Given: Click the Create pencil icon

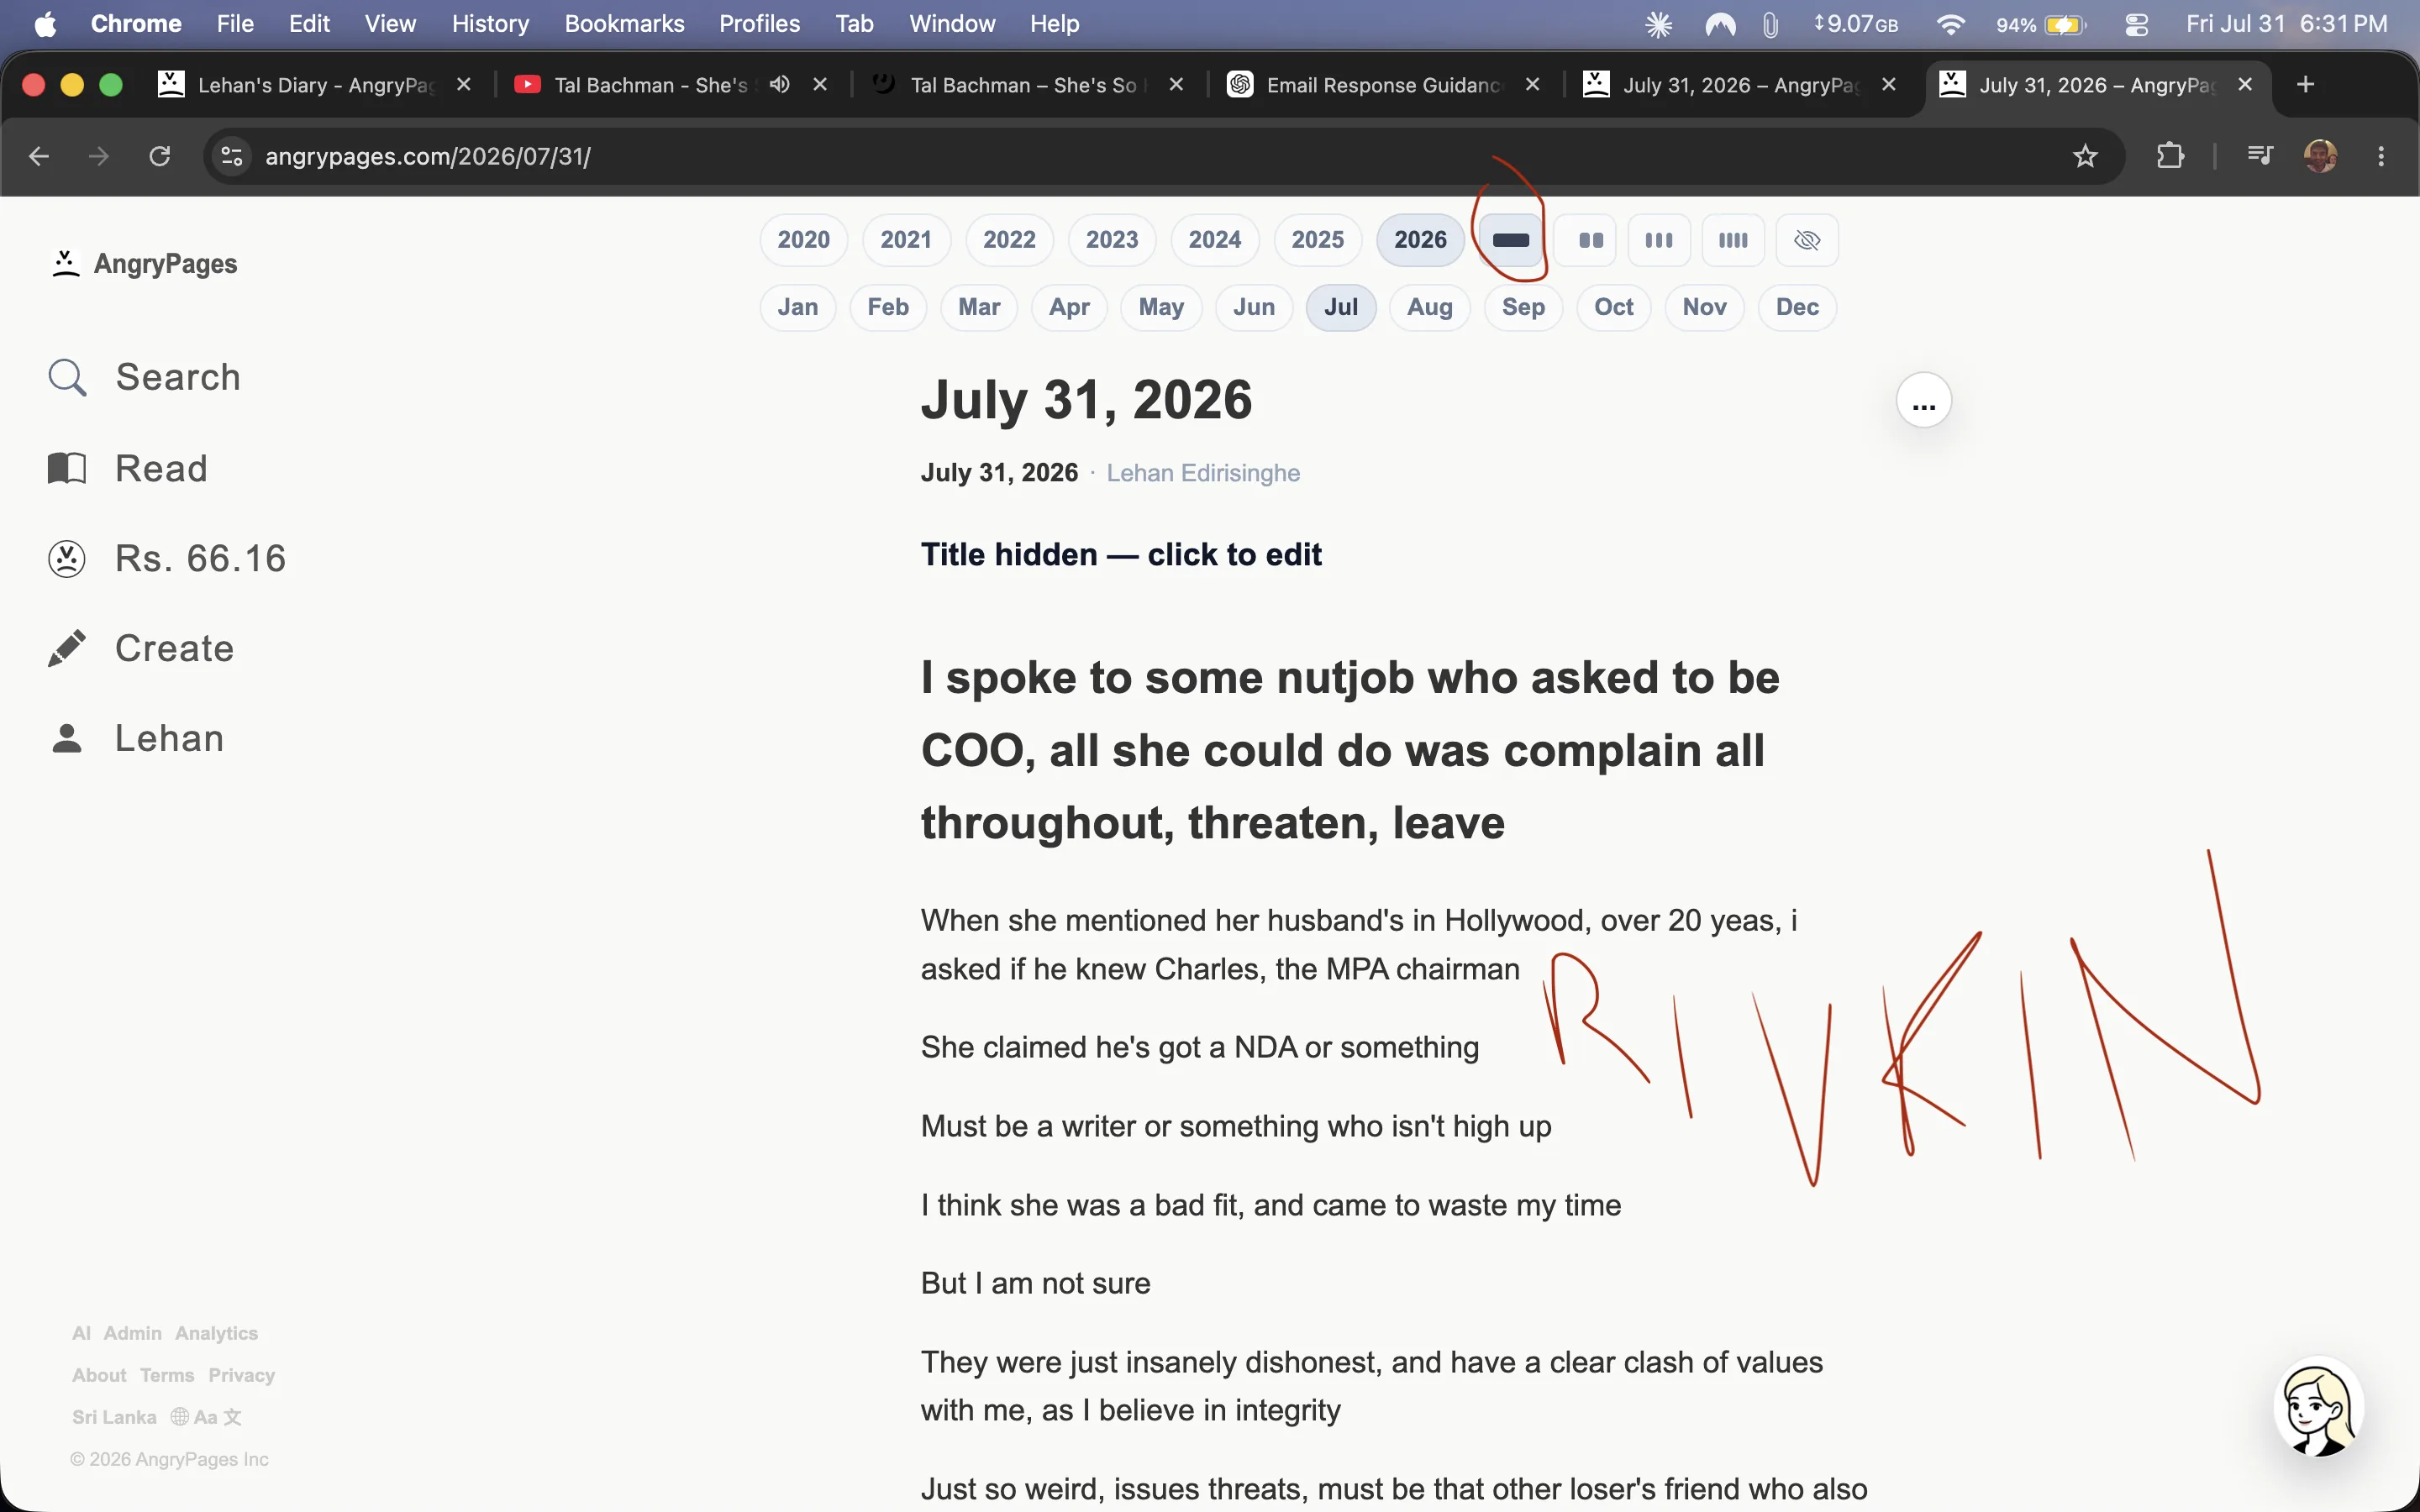Looking at the screenshot, I should [x=67, y=648].
